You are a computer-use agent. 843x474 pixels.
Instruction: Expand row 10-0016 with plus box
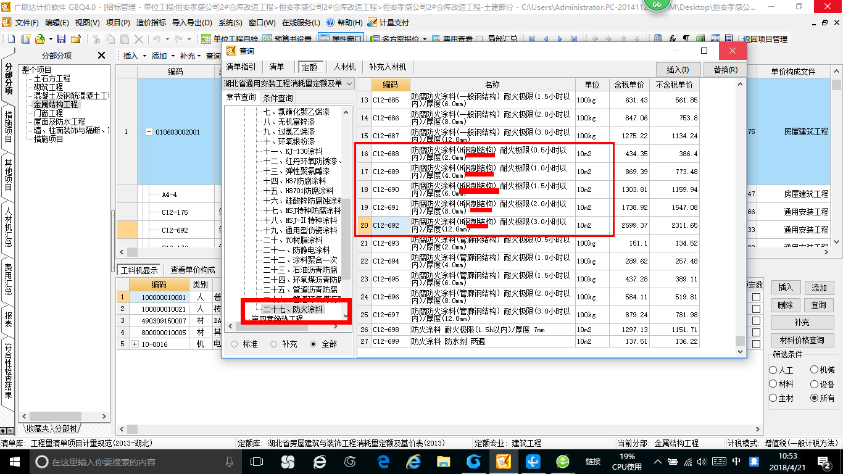pyautogui.click(x=135, y=344)
